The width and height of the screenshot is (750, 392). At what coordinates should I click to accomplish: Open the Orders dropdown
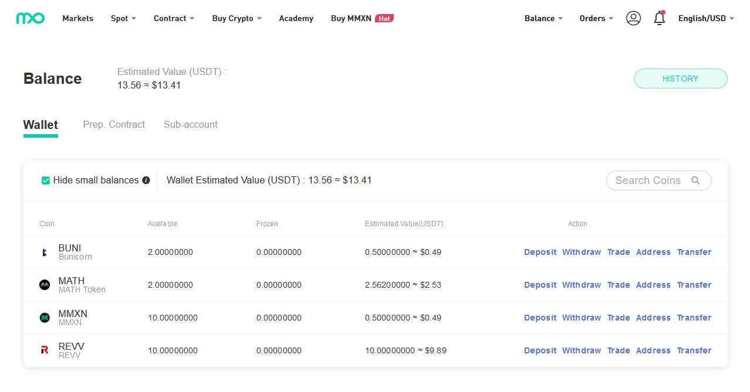pyautogui.click(x=596, y=18)
